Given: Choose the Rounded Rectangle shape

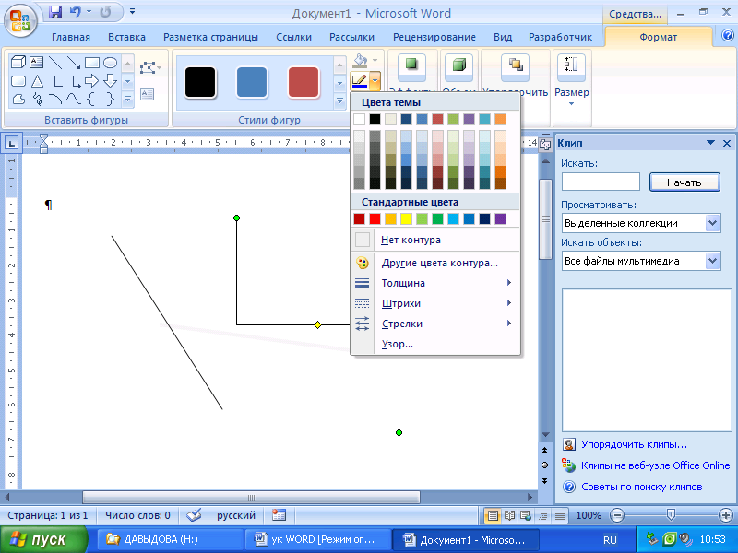Looking at the screenshot, I should pyautogui.click(x=18, y=81).
